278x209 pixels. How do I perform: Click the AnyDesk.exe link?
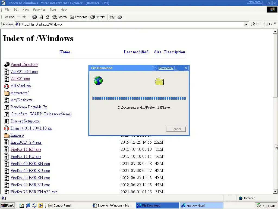[x=22, y=100]
